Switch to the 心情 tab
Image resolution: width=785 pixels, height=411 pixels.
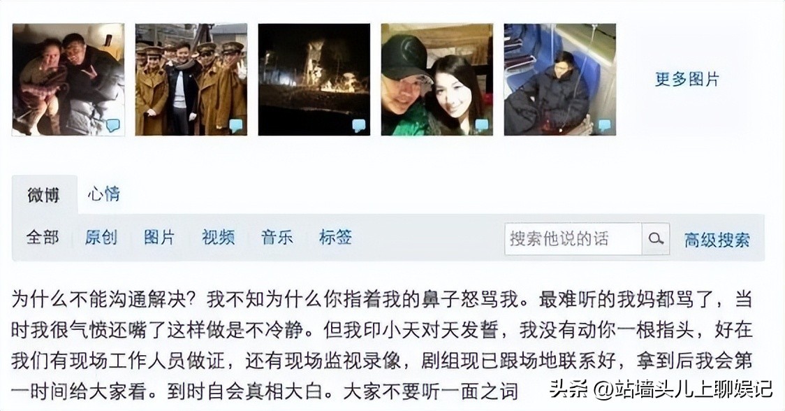[x=103, y=194]
